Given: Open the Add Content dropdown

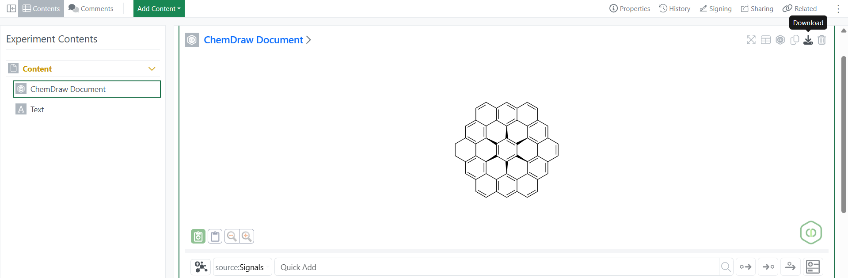Looking at the screenshot, I should 159,8.
